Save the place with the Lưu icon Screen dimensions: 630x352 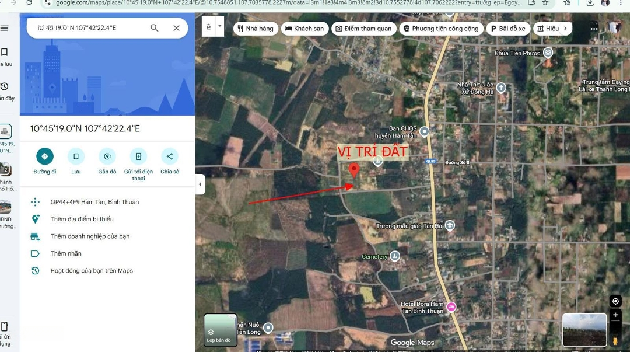click(x=76, y=156)
